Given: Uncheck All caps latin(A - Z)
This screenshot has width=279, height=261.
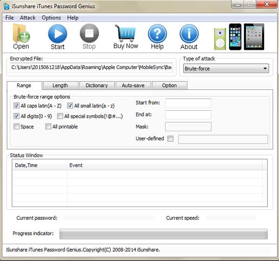Looking at the screenshot, I should point(17,106).
